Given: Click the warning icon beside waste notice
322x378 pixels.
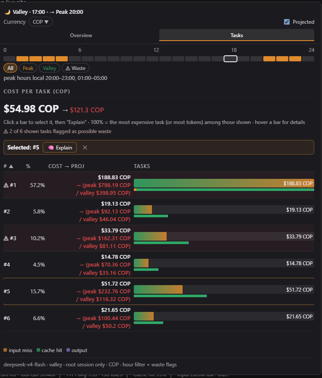Looking at the screenshot, I should point(6,131).
